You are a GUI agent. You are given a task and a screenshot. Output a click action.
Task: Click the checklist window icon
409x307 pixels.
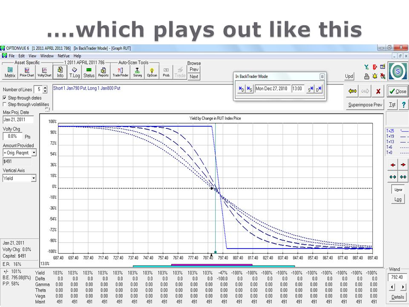[x=383, y=67]
